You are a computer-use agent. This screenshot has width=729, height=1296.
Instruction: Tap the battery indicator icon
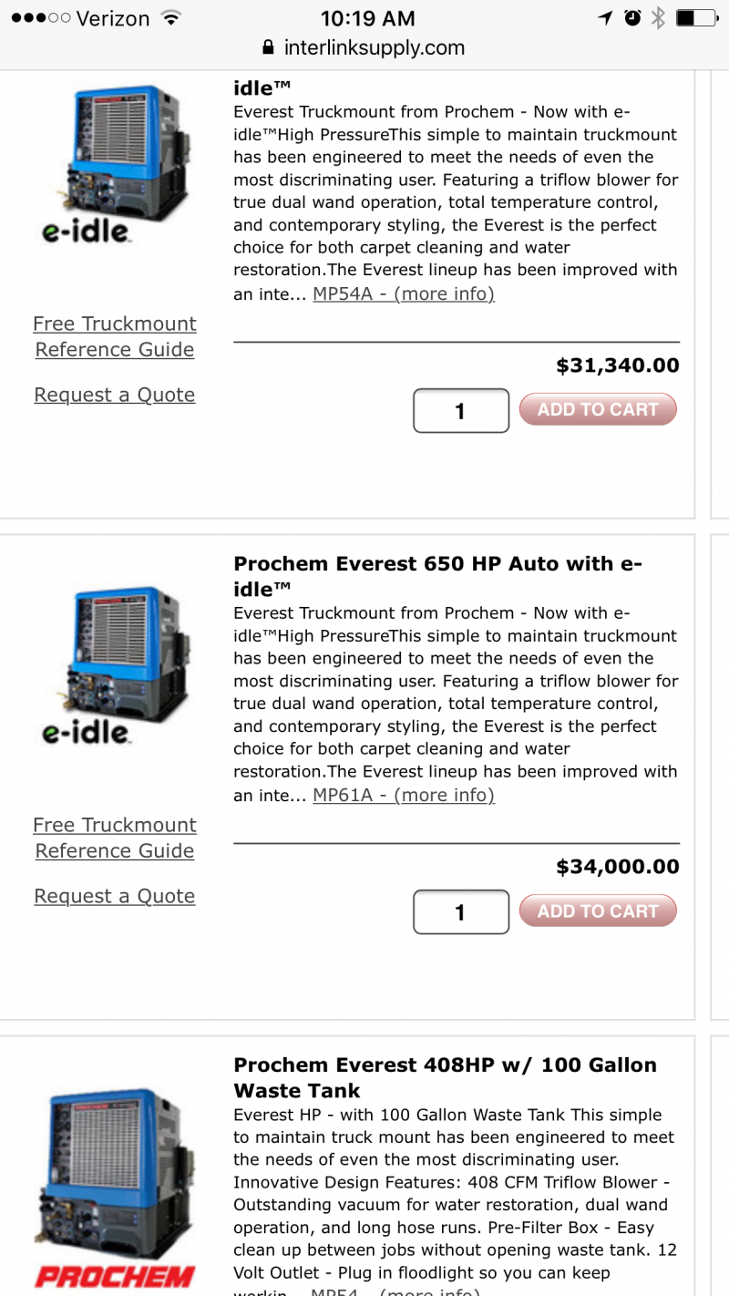point(697,18)
